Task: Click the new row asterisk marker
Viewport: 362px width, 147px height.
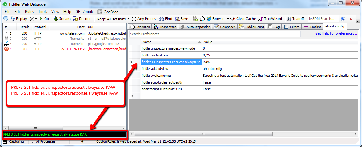Action: 132,96
